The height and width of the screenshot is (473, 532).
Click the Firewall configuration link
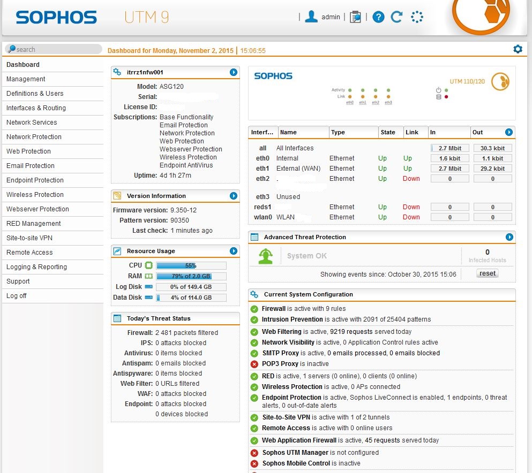tap(273, 309)
